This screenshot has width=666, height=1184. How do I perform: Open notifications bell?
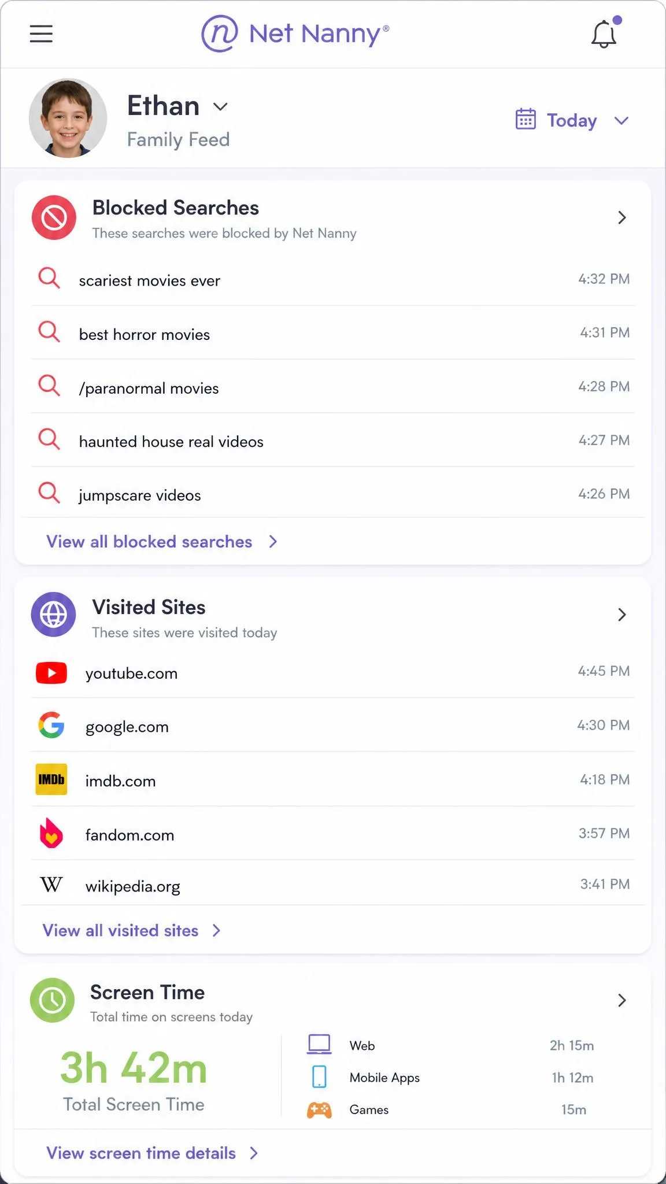click(604, 34)
